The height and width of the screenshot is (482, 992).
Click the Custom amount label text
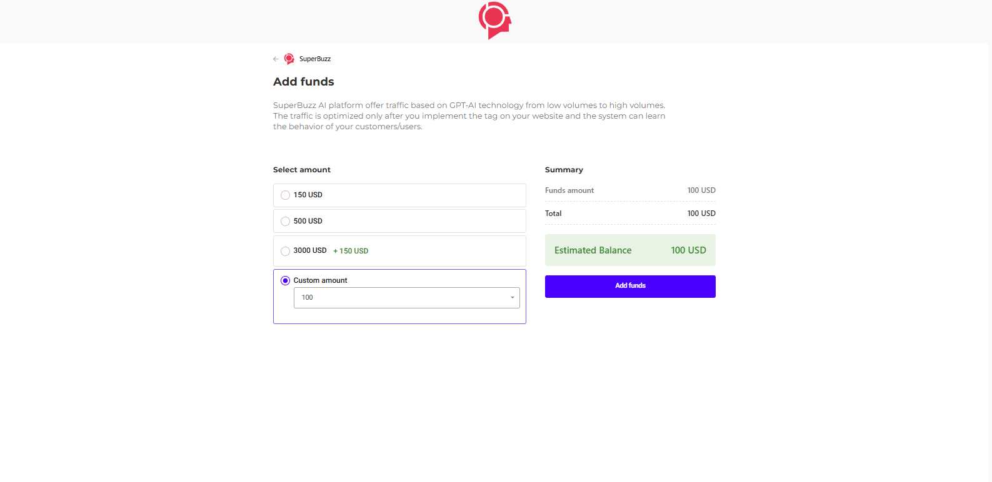(320, 280)
